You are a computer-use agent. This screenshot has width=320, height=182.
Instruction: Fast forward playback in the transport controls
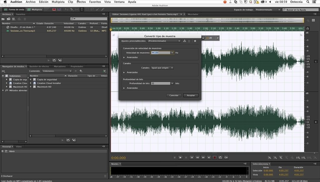coord(203,158)
